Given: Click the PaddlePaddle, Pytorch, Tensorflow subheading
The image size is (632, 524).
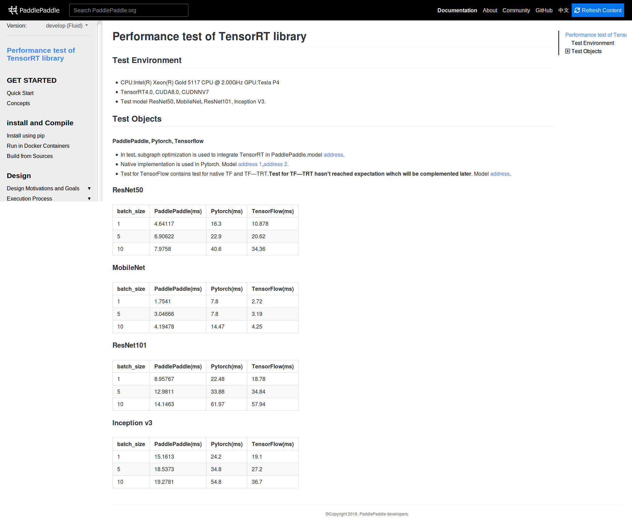Looking at the screenshot, I should 158,141.
